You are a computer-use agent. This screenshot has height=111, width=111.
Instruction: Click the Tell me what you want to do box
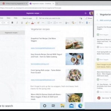(50, 18)
